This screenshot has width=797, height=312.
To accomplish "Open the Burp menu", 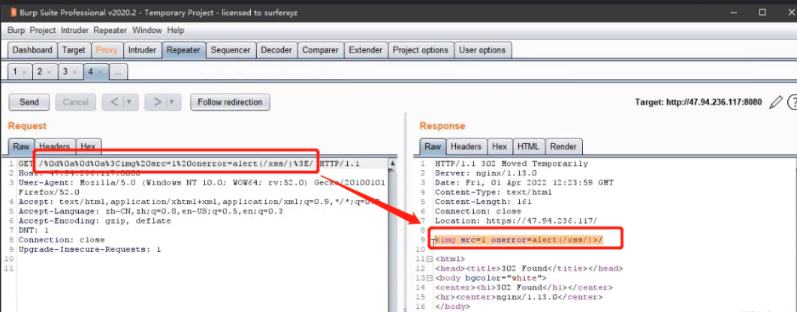I will click(16, 31).
